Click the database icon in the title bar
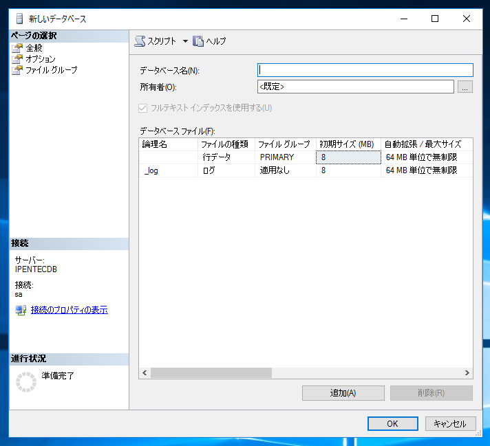Viewport: 490px width, 446px height. (x=19, y=19)
